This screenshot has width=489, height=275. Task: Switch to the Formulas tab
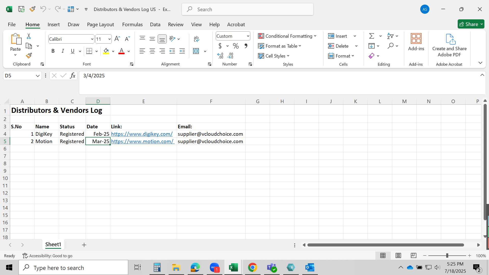132,24
